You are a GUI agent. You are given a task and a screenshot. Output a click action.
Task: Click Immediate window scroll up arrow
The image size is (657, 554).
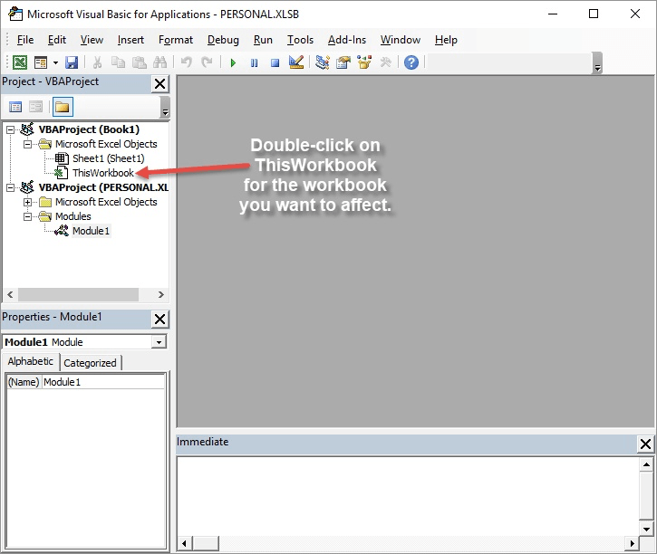(646, 464)
